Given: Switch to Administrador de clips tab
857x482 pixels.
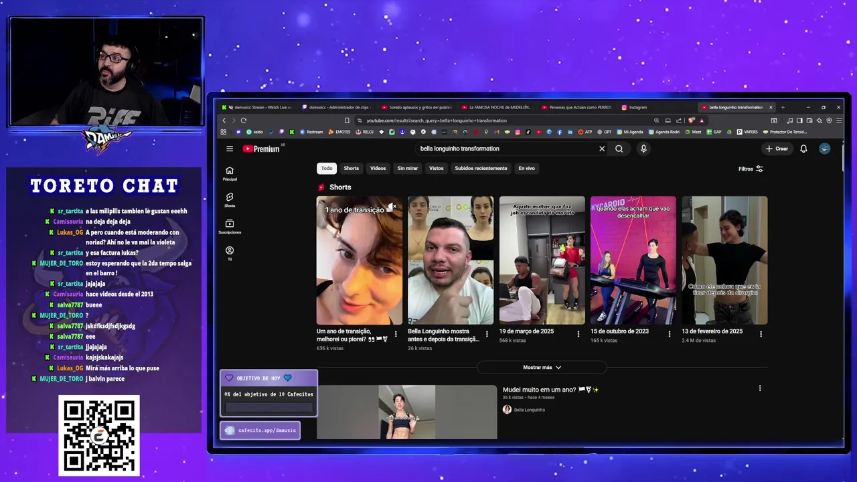Looking at the screenshot, I should tap(336, 107).
